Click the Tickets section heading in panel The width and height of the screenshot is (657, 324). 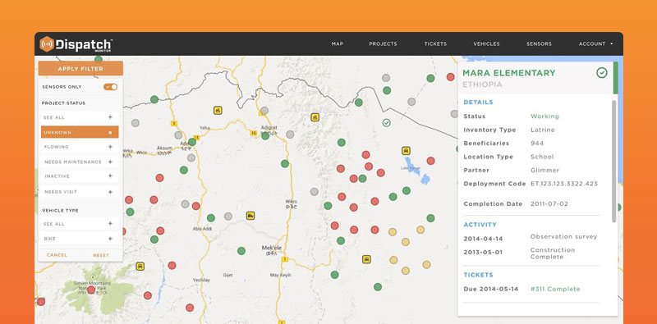pyautogui.click(x=478, y=275)
